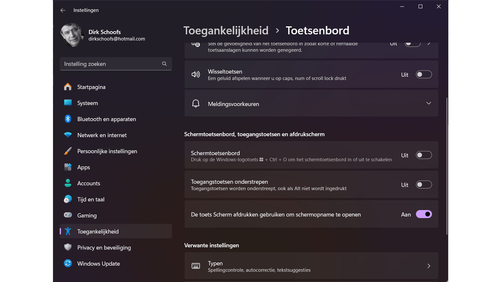Viewport: 501px width, 282px height.
Task: Click the Toegankelijkheid breadcrumb link
Action: tap(226, 31)
